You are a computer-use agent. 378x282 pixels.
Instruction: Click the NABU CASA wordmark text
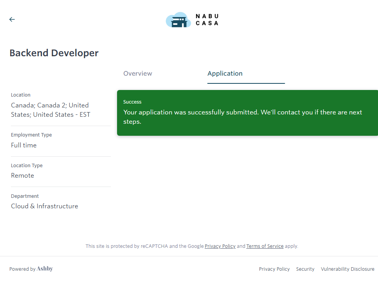click(x=207, y=20)
